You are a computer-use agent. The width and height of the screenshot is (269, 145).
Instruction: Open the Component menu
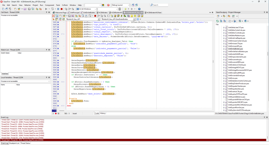click(x=49, y=5)
